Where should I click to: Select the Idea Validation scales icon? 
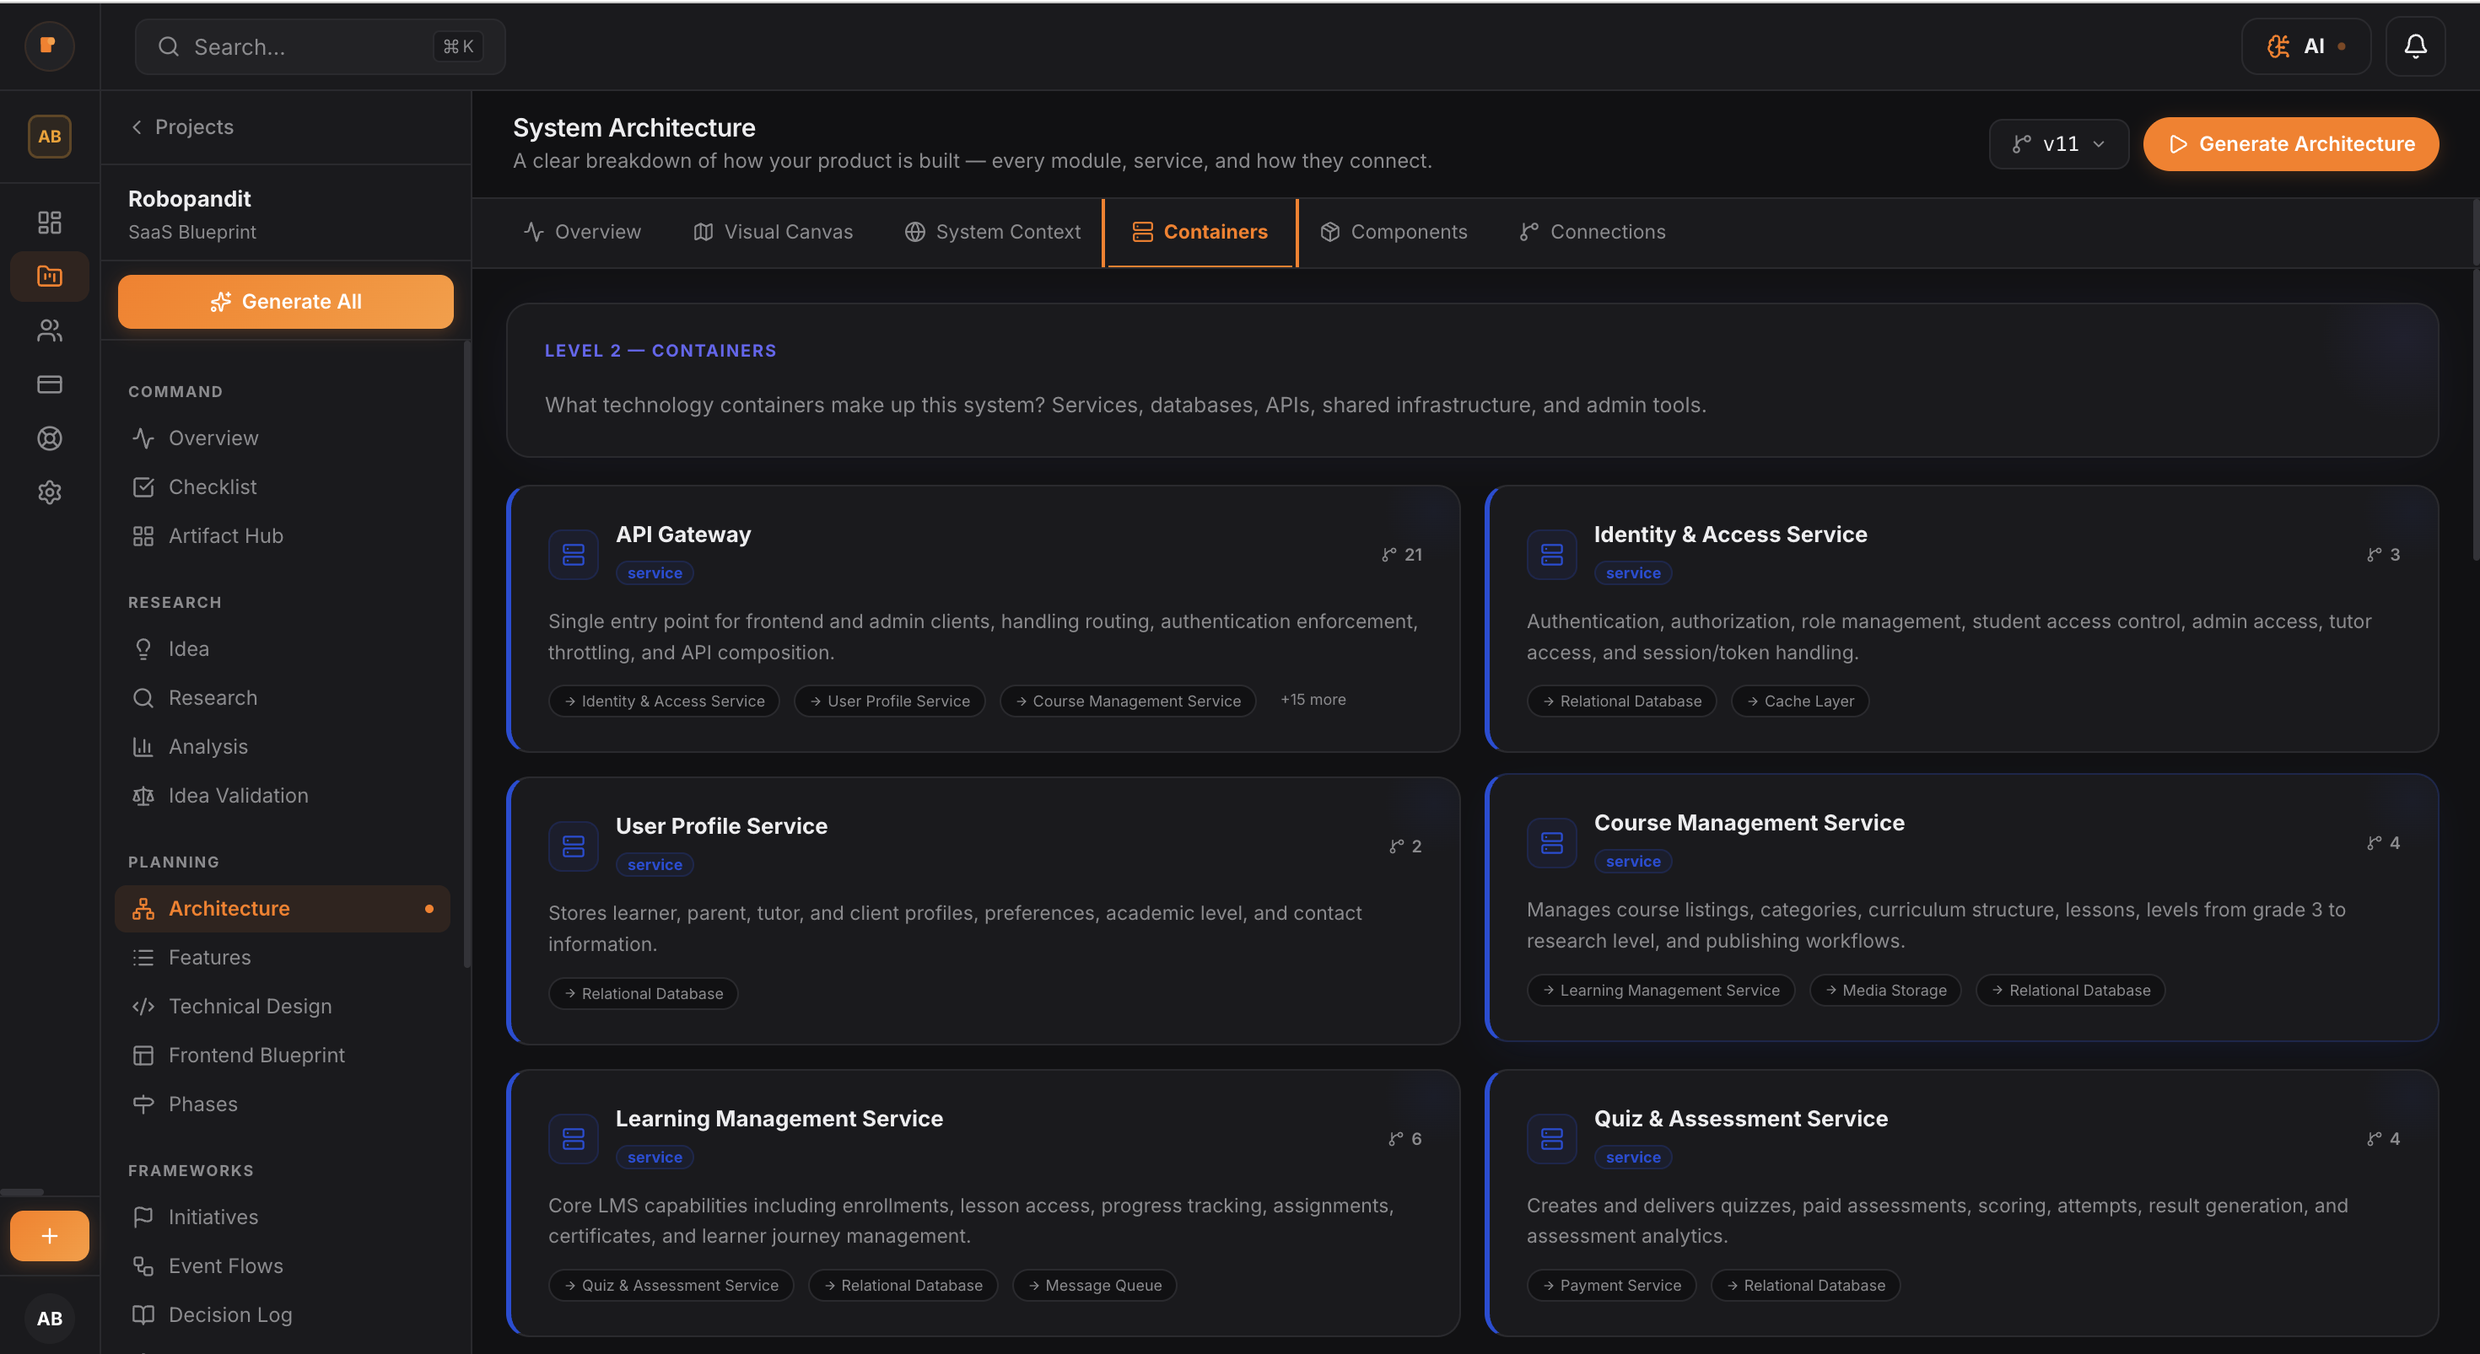(x=143, y=795)
